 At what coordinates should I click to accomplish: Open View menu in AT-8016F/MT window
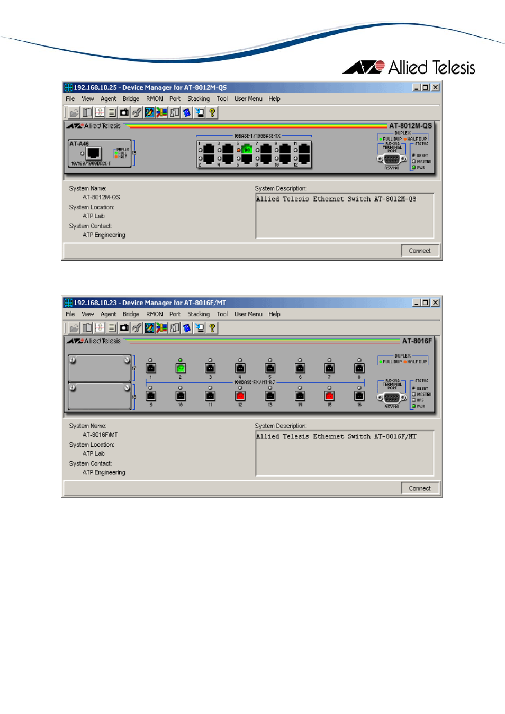(x=88, y=314)
